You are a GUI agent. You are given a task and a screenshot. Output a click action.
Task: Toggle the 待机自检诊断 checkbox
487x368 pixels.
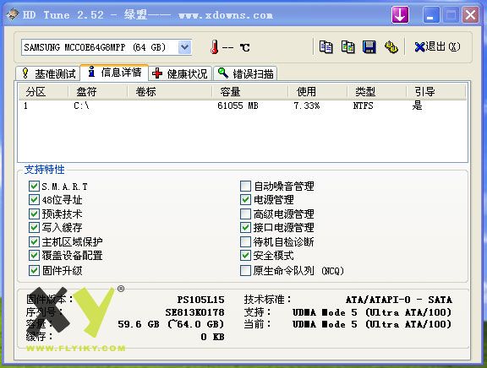(x=245, y=241)
